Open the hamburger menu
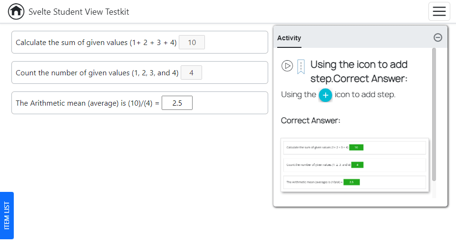Screen dimensions: 456x244 pyautogui.click(x=439, y=11)
